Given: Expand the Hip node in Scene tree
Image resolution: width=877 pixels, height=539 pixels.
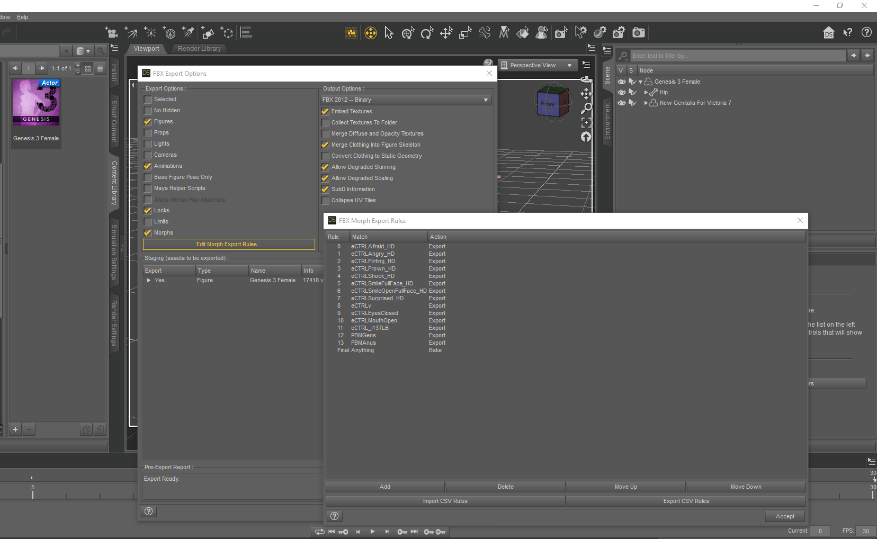Looking at the screenshot, I should (x=646, y=93).
